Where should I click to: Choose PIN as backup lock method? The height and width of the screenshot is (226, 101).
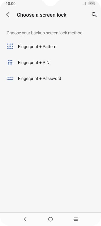coord(50,63)
